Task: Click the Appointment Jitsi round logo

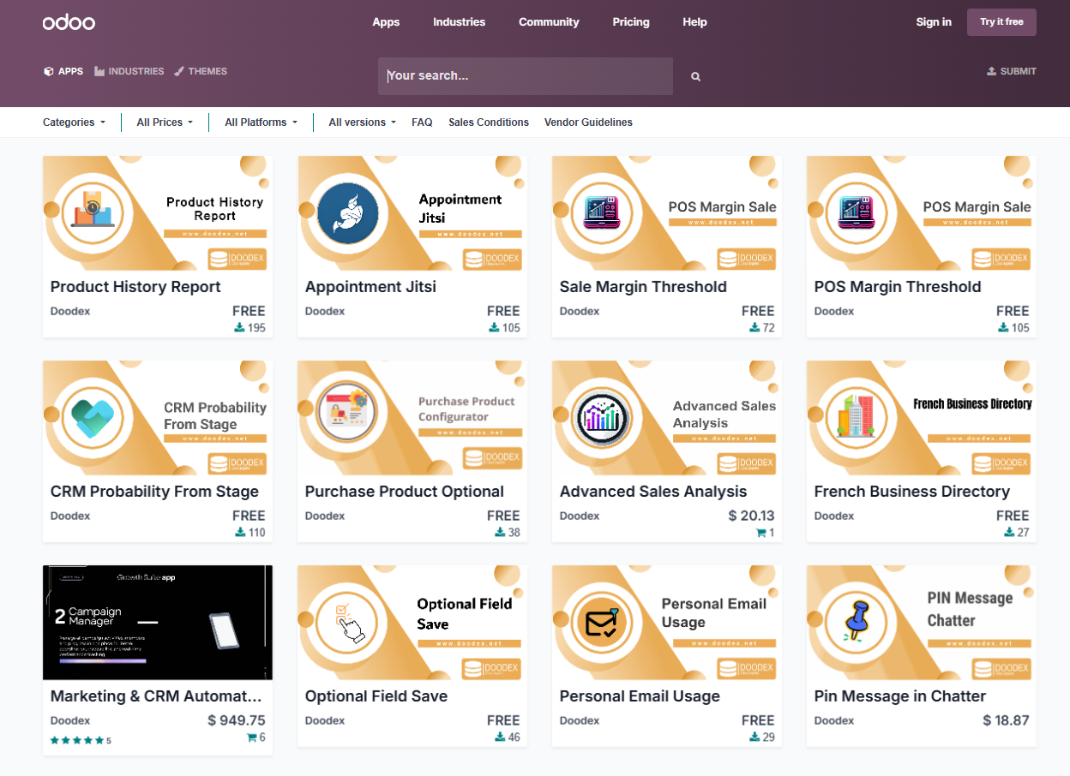Action: pyautogui.click(x=347, y=213)
